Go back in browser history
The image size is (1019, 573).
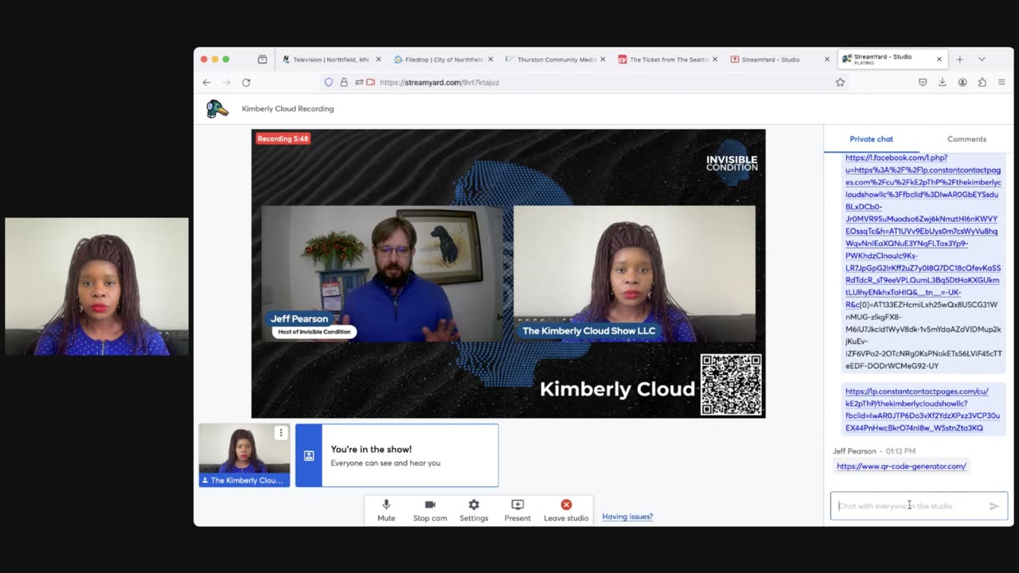206,82
